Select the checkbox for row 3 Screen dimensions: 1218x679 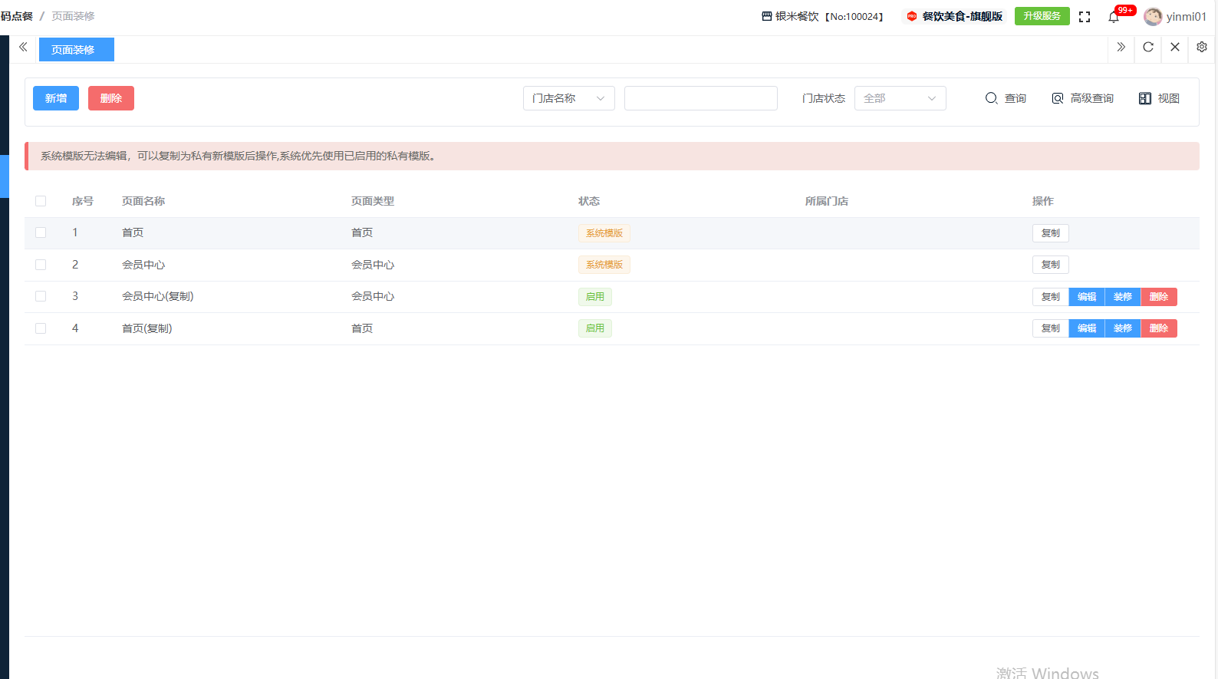pos(41,296)
